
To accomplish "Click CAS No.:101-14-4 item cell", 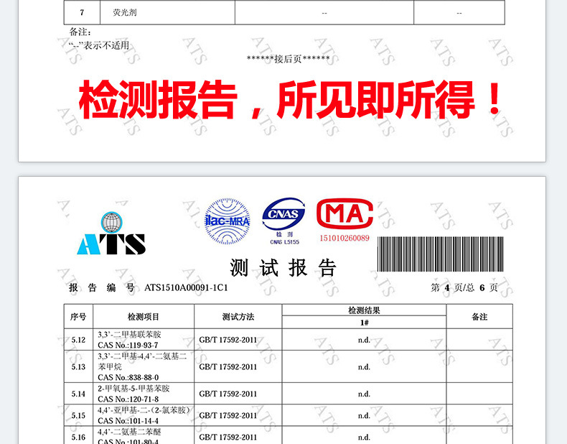I will pyautogui.click(x=144, y=415).
